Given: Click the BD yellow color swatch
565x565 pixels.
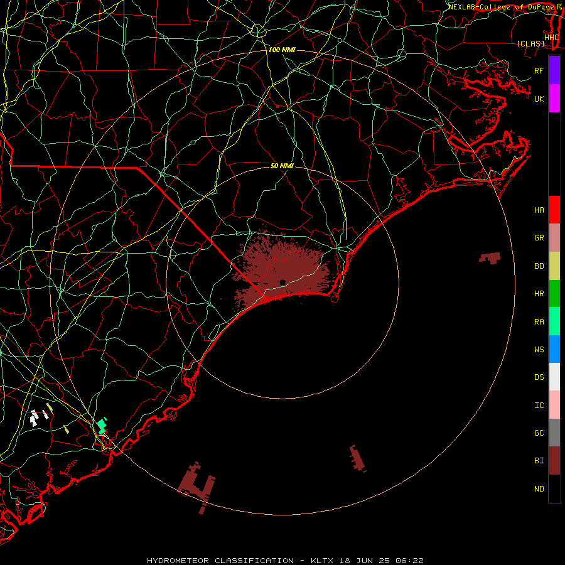Looking at the screenshot, I should (554, 266).
